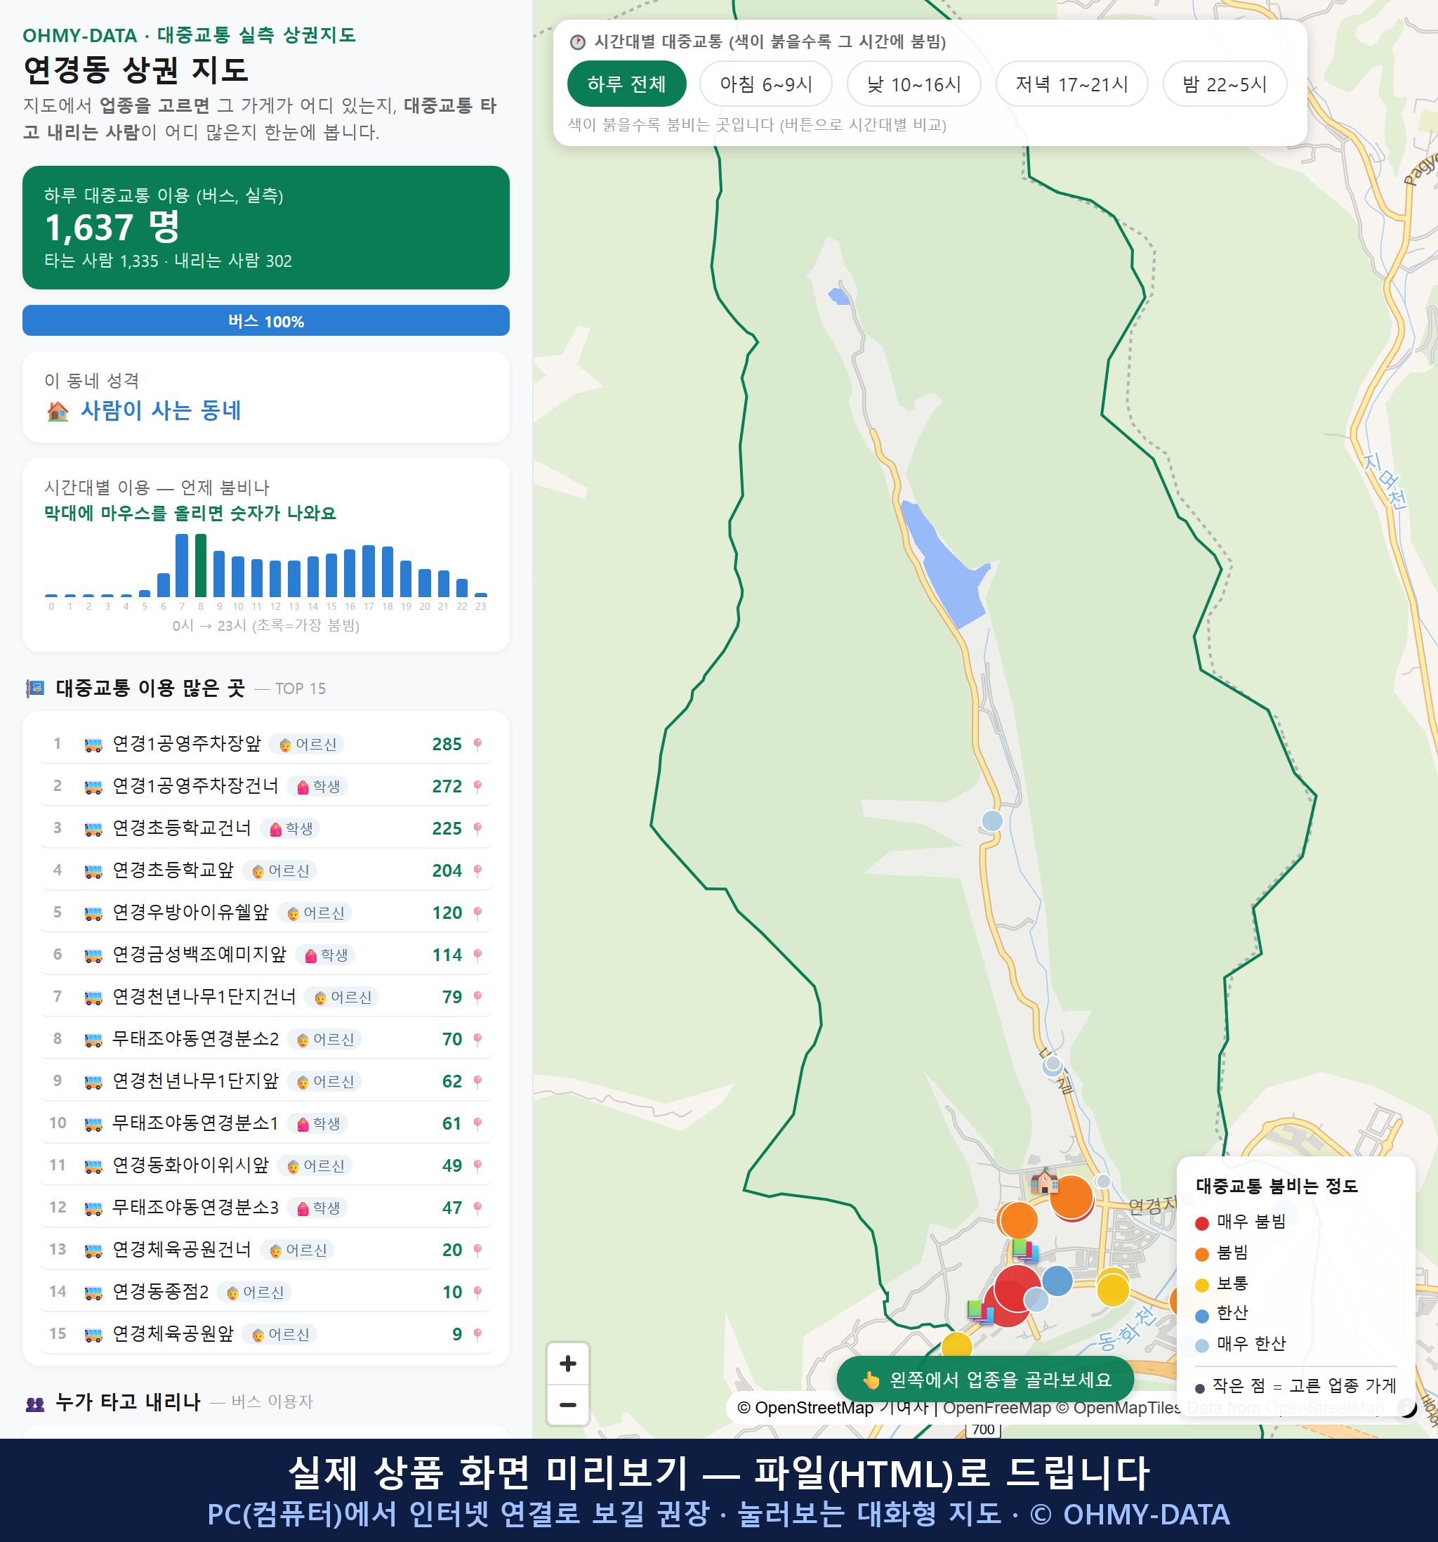Viewport: 1438px width, 1542px height.
Task: Click the green peak bar at hour 8
Action: coord(201,565)
